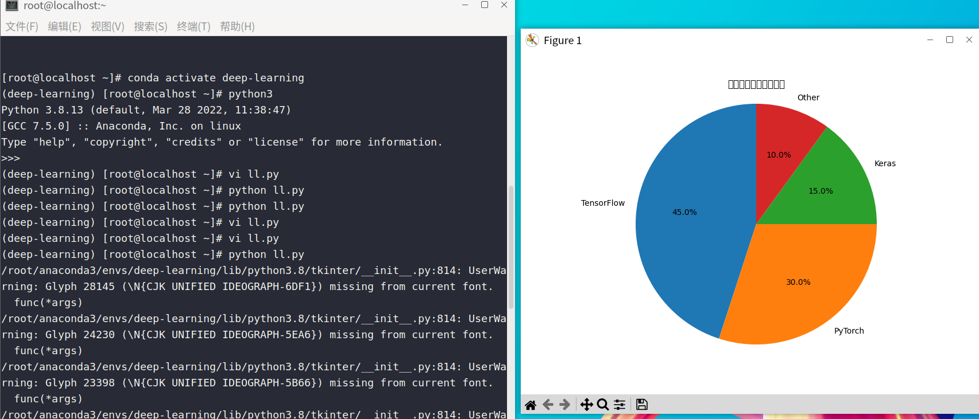Viewport: 979px width, 419px height.
Task: Click the terminal icon in title bar
Action: [x=11, y=6]
